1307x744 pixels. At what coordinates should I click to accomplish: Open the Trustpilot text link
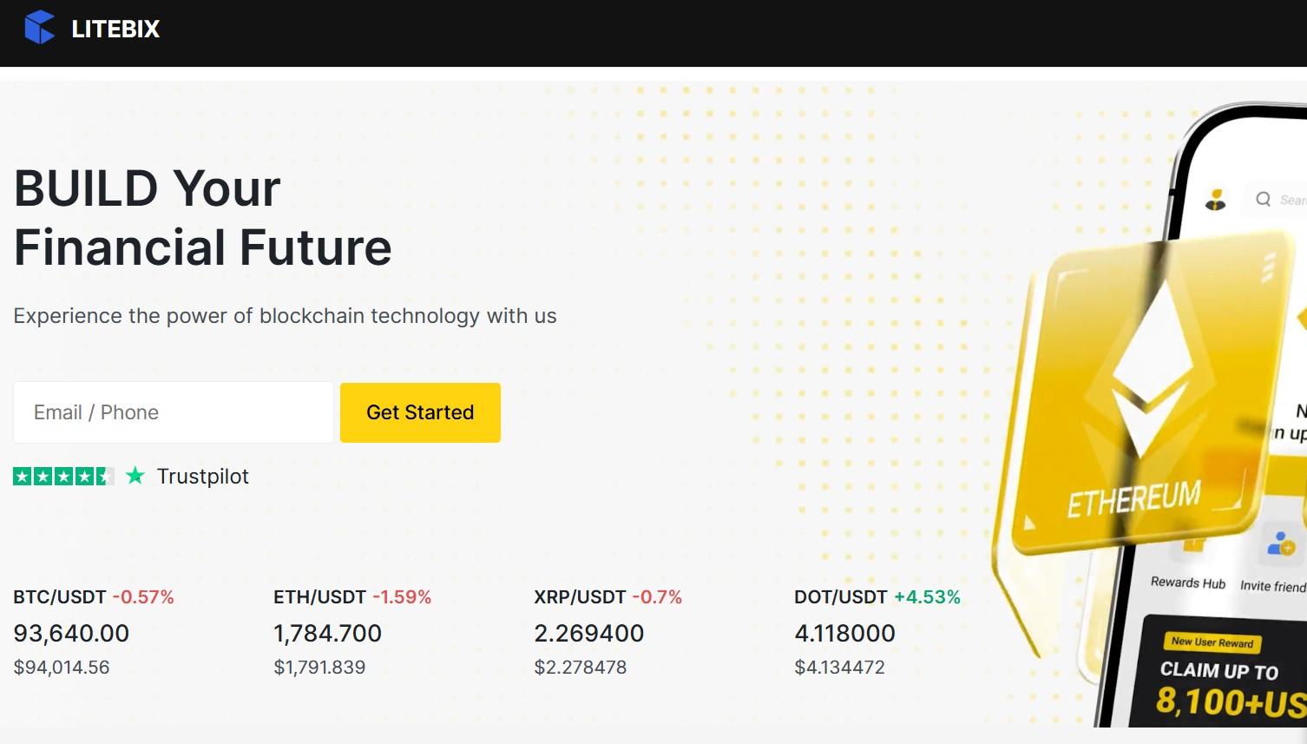pyautogui.click(x=202, y=477)
